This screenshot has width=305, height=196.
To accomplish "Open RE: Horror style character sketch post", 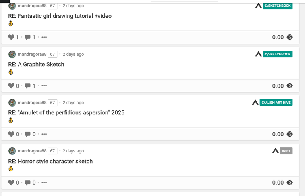I will click(x=50, y=161).
